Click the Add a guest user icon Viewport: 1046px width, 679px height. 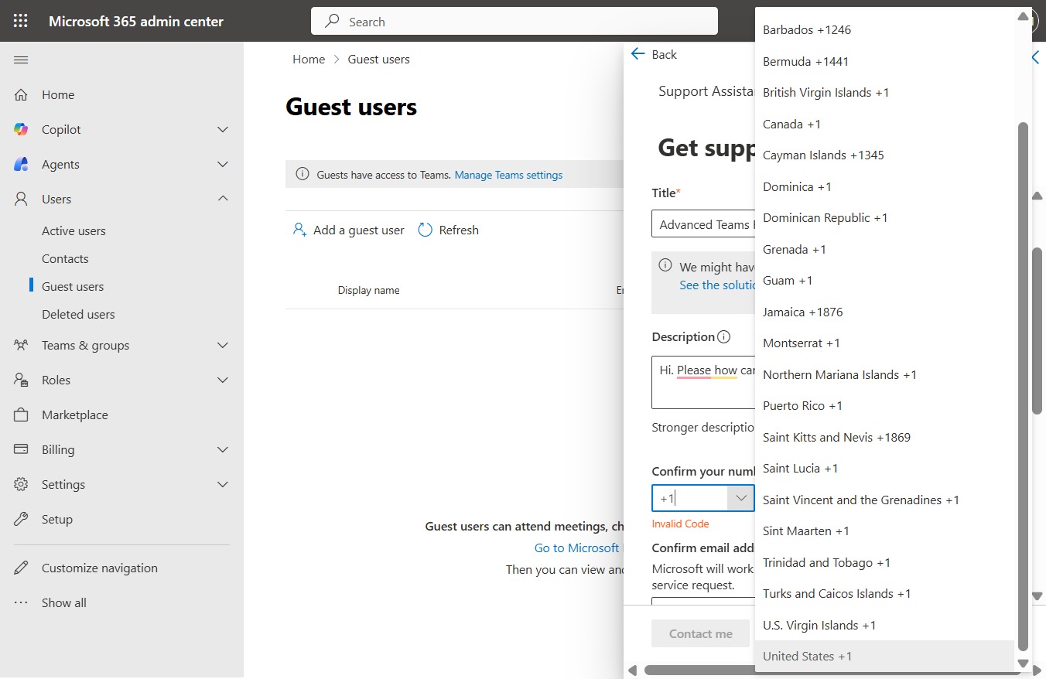coord(299,230)
